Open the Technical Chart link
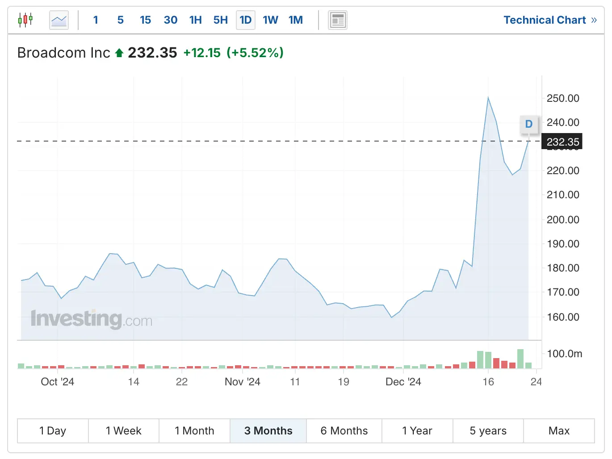Screen dimensions: 612x459 (550, 20)
